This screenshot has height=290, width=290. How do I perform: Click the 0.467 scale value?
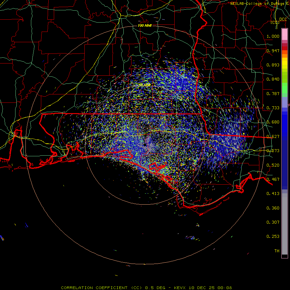[x=273, y=179]
